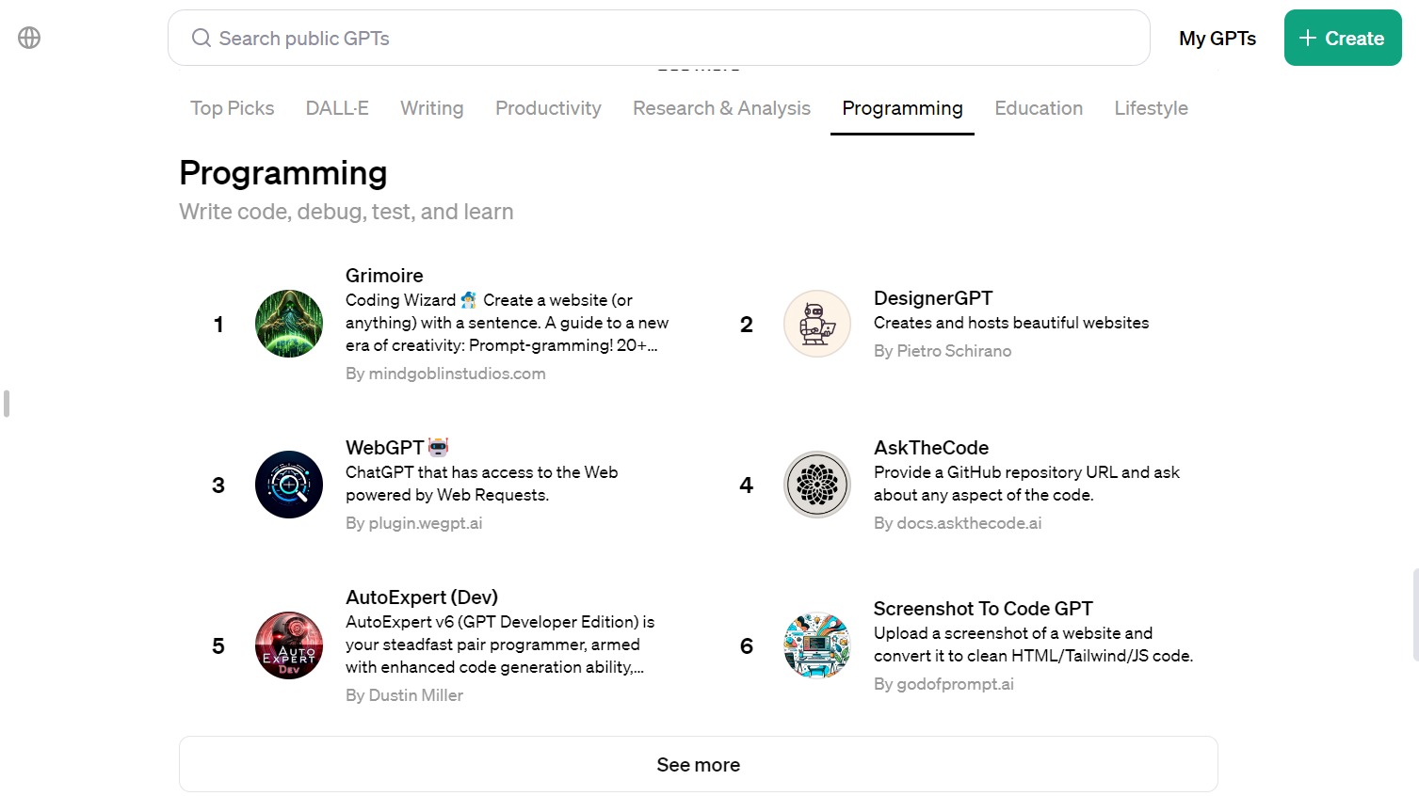Open the Grimoire hooded wizard avatar
This screenshot has width=1419, height=796.
pyautogui.click(x=289, y=324)
